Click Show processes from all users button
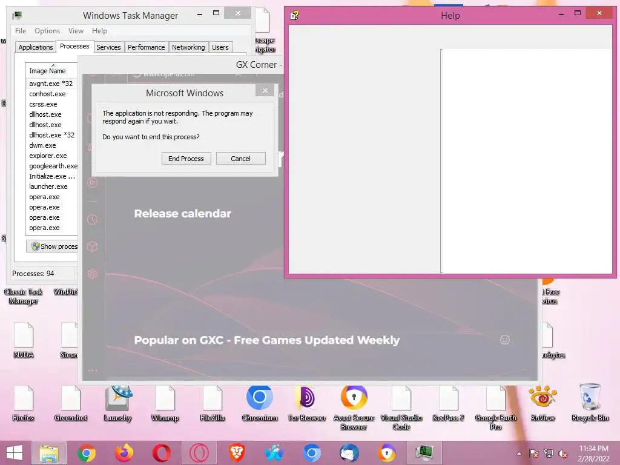The image size is (620, 465). (52, 246)
